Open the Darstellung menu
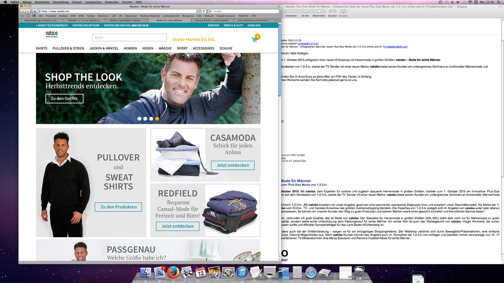This screenshot has width=504, height=283. point(60,2)
